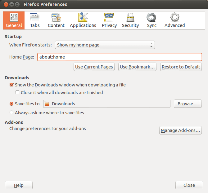Click the Help button

point(19,185)
